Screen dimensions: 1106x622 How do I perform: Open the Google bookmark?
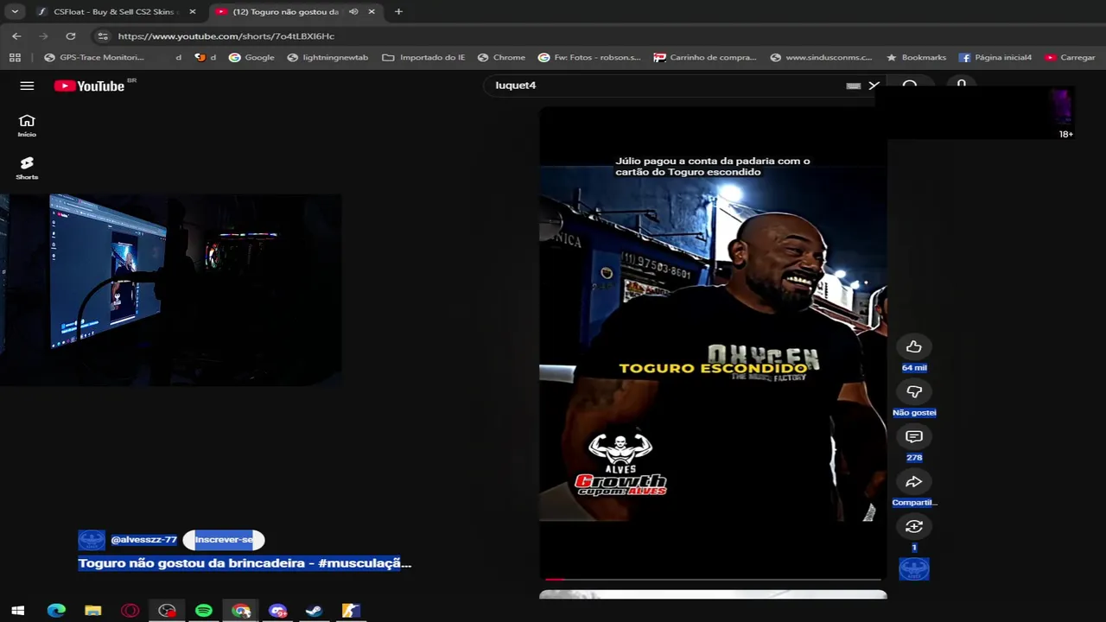click(x=251, y=58)
